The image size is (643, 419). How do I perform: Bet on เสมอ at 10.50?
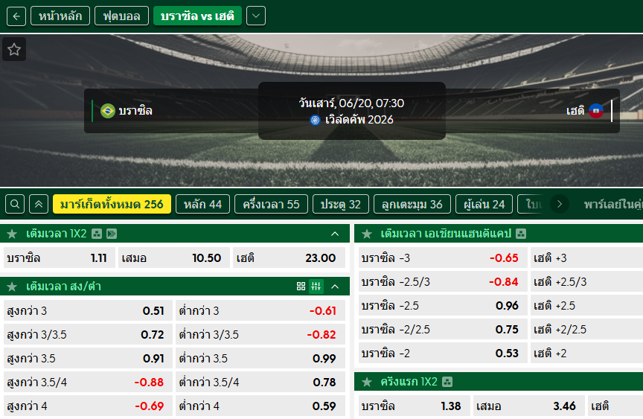click(174, 258)
